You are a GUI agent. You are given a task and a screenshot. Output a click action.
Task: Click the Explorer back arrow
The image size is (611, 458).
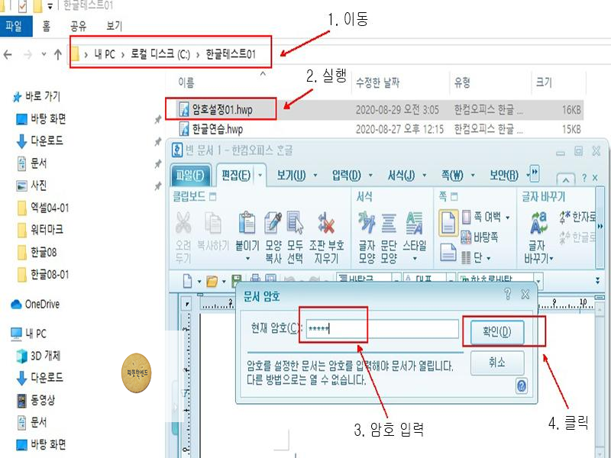8,54
